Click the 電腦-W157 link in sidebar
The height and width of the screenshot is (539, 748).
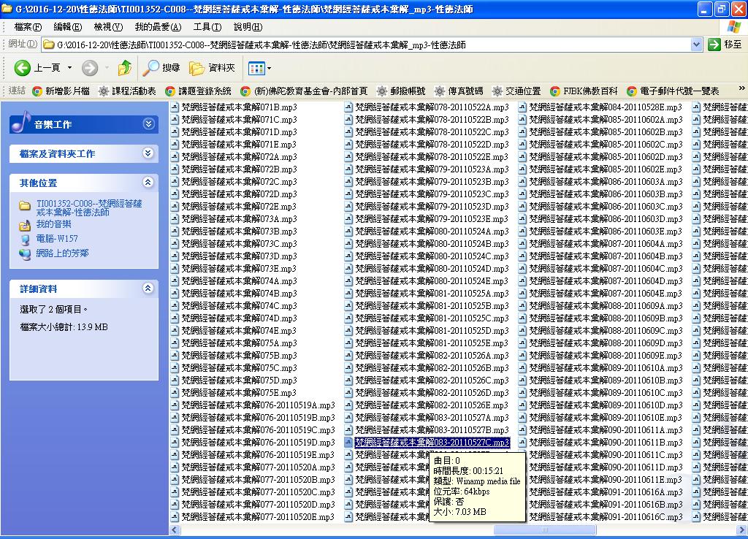click(x=56, y=239)
